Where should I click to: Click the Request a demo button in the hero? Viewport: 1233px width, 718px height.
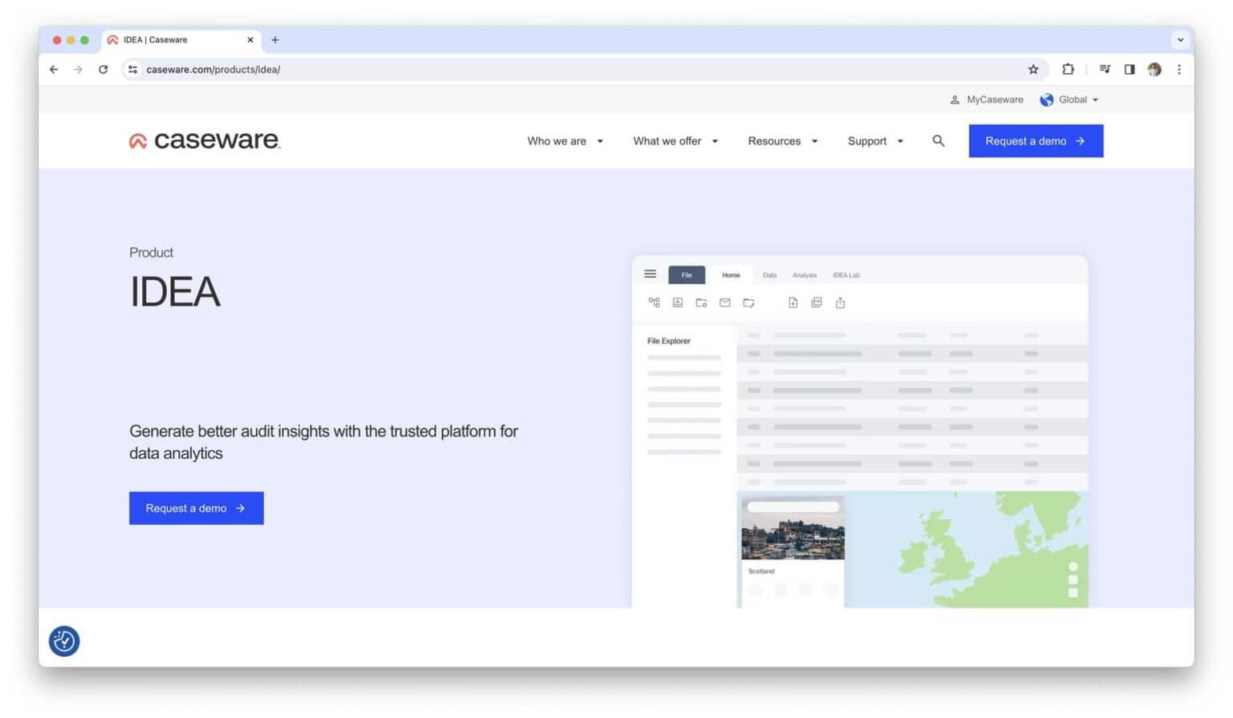[196, 508]
